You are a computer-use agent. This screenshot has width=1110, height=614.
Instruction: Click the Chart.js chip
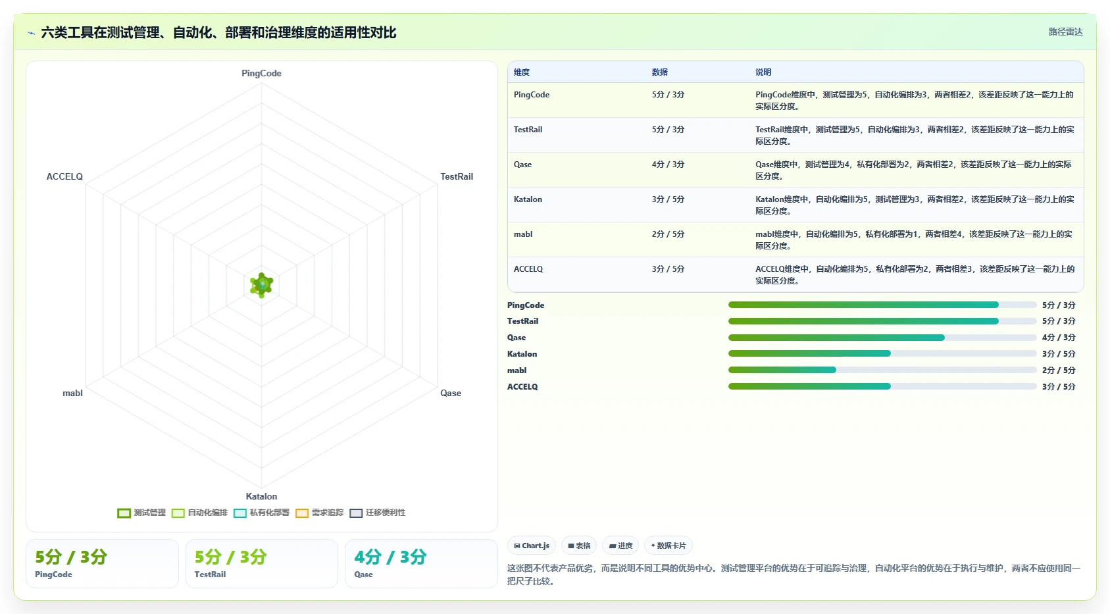[x=532, y=546]
